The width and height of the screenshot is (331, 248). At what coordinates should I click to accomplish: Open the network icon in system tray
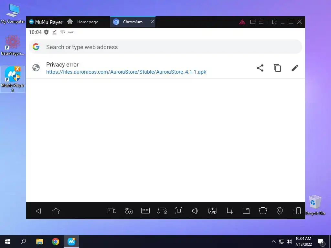[x=282, y=242]
